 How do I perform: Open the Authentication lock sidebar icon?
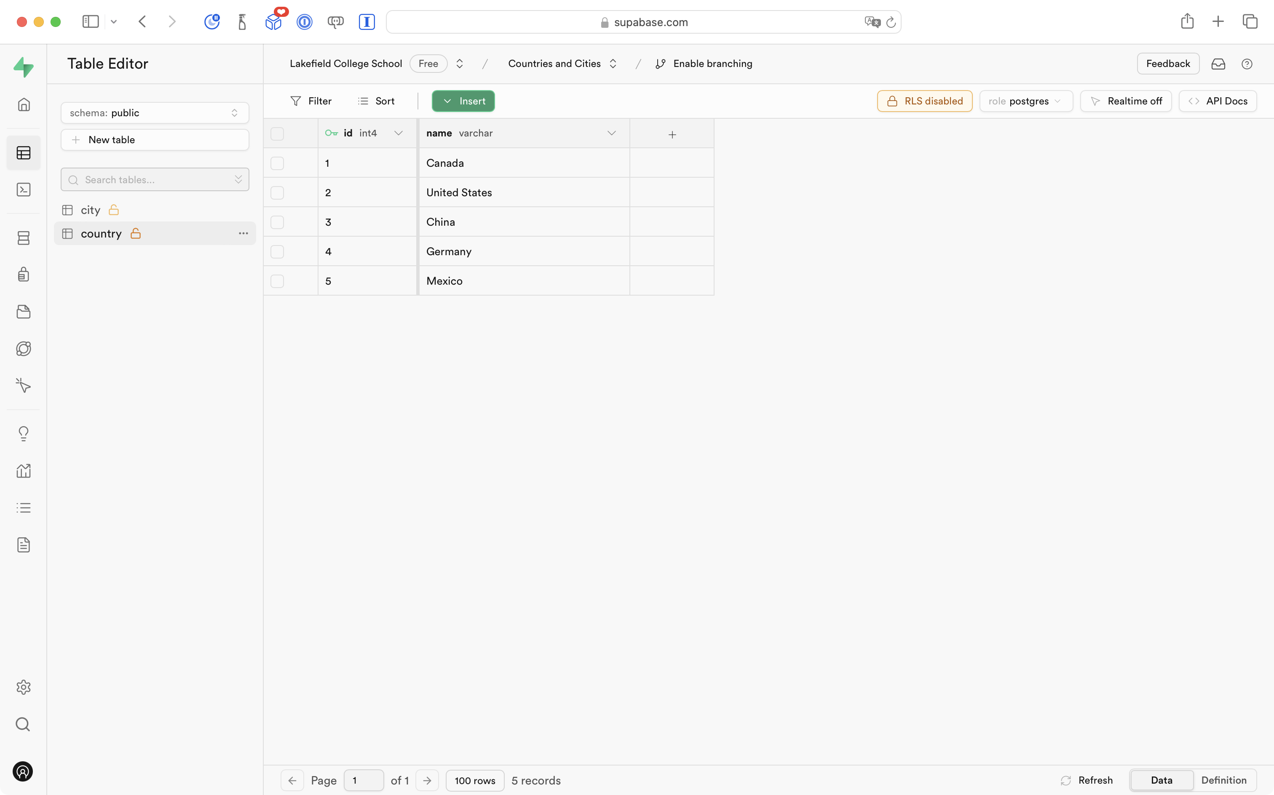click(24, 275)
